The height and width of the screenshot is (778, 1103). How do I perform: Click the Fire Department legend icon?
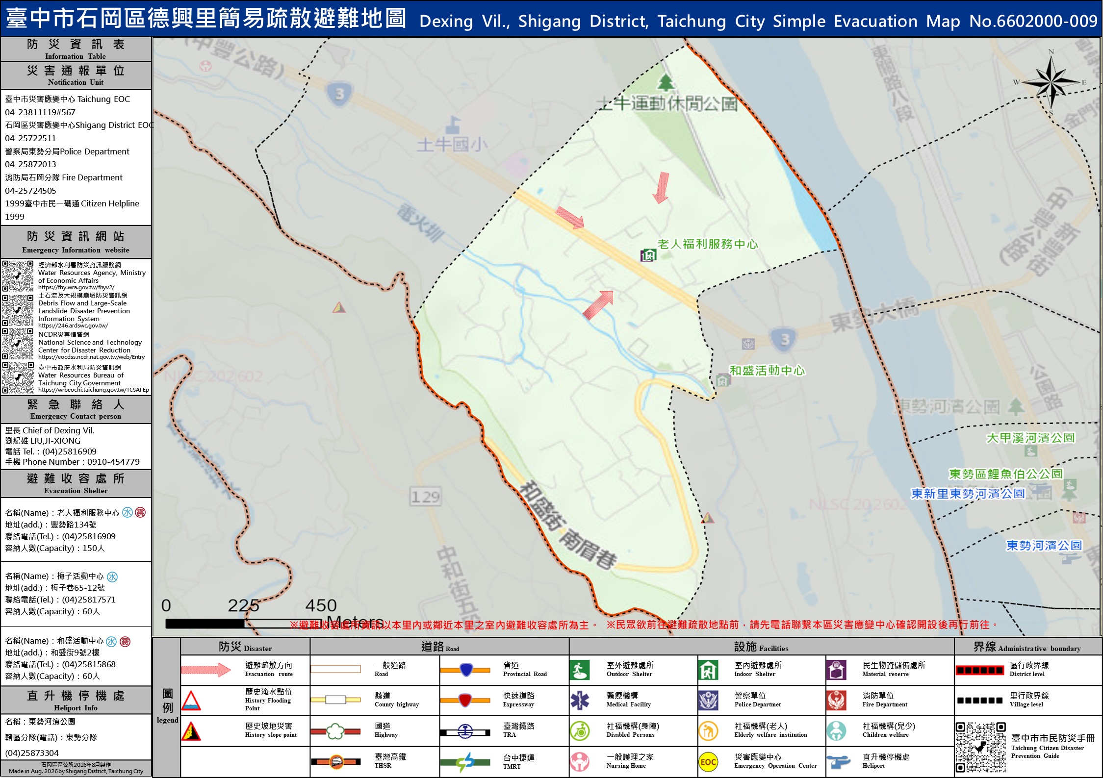[x=836, y=700]
